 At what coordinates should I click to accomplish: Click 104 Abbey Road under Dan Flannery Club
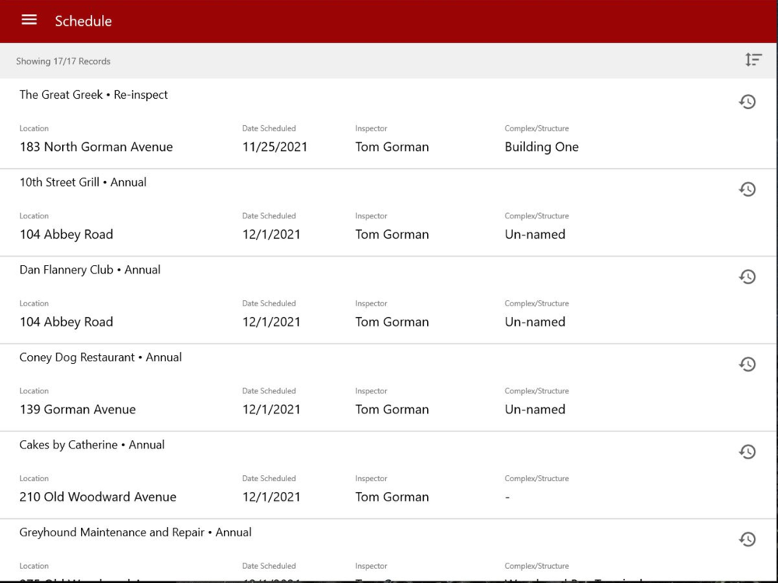[66, 322]
